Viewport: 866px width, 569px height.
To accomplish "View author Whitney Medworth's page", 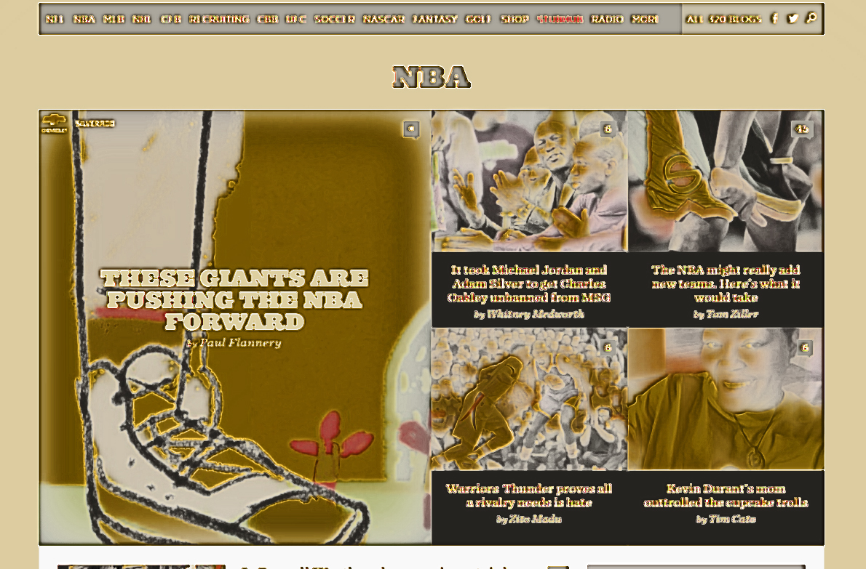I will point(535,314).
